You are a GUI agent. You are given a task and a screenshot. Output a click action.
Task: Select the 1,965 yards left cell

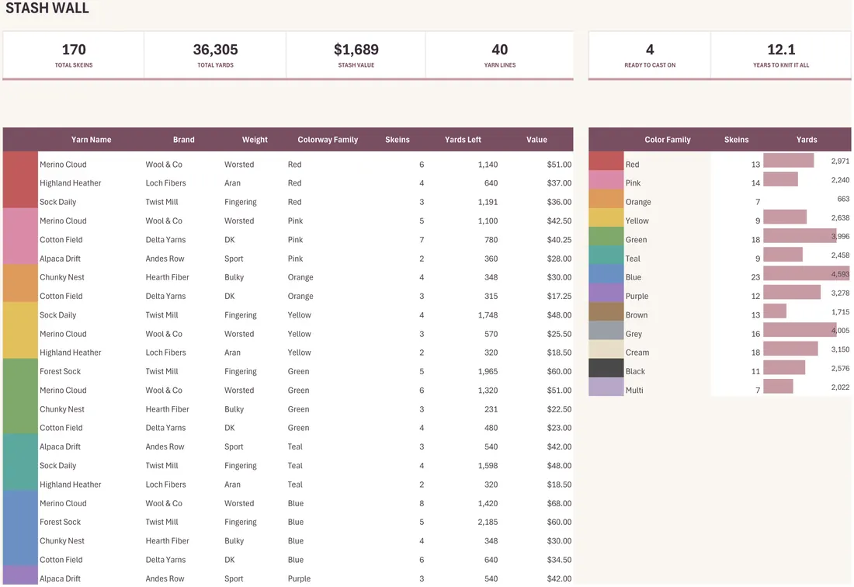[x=488, y=371]
